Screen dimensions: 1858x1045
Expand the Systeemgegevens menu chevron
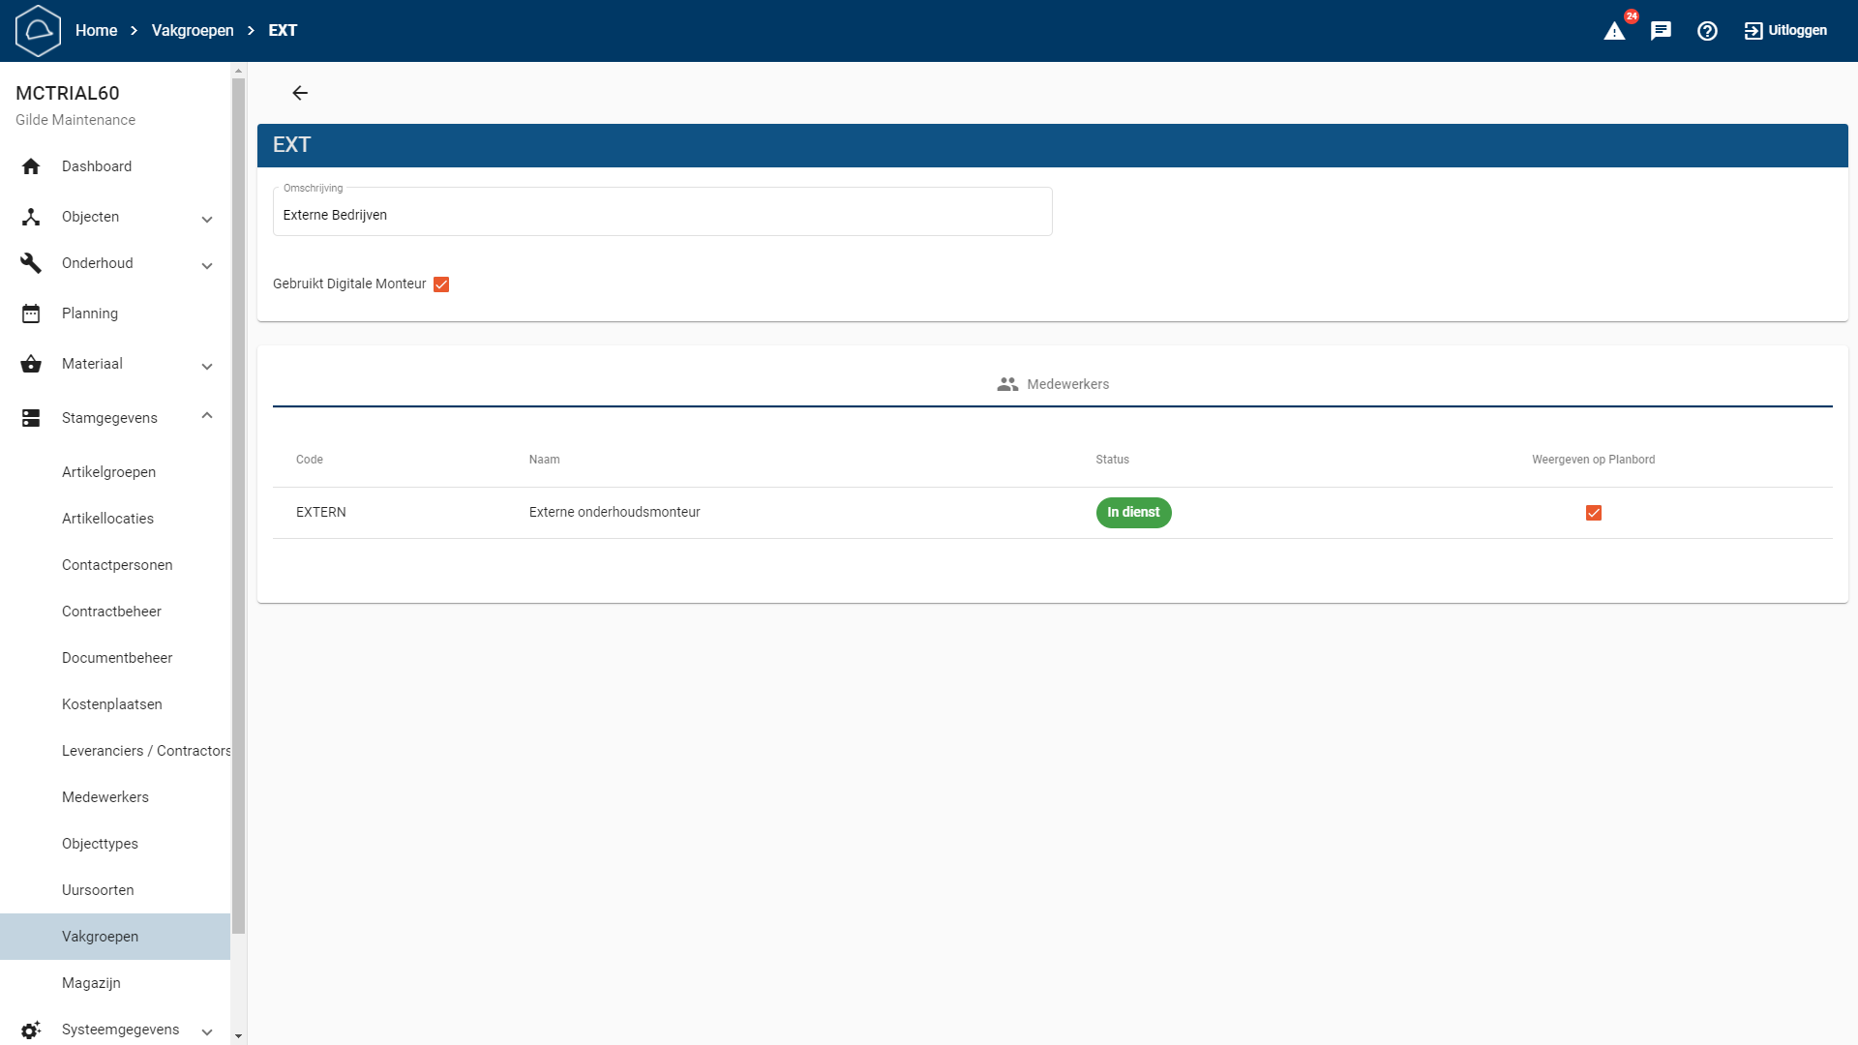pos(207,1032)
